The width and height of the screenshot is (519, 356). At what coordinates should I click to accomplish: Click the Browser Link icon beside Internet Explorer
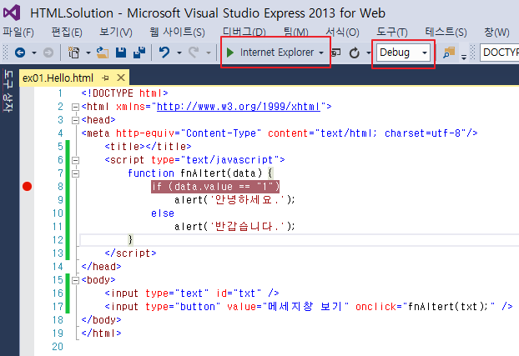(x=336, y=53)
